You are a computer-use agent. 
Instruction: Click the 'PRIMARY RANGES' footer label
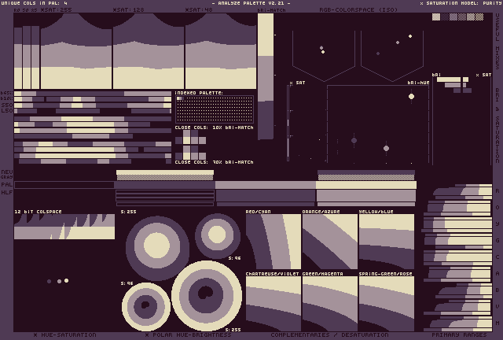click(459, 334)
